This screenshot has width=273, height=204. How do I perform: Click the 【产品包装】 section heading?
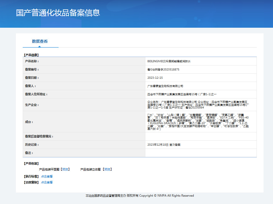[31, 163]
